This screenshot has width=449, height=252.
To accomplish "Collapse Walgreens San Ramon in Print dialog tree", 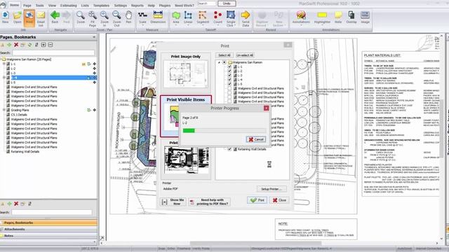I will 219,62.
